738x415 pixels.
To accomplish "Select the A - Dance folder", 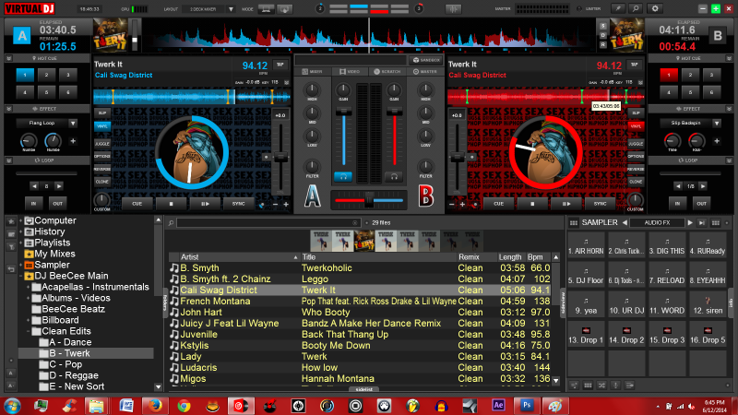I will [65, 342].
